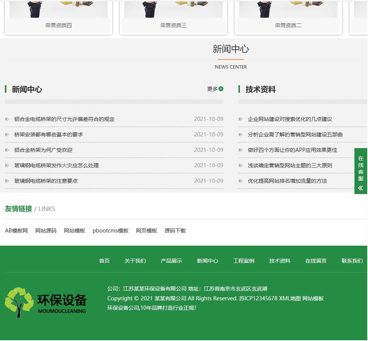Click the arrow bullet before 分析企业需了解的营销型网站建设五部曲
Image resolution: width=368 pixels, height=341 pixels.
tap(241, 135)
